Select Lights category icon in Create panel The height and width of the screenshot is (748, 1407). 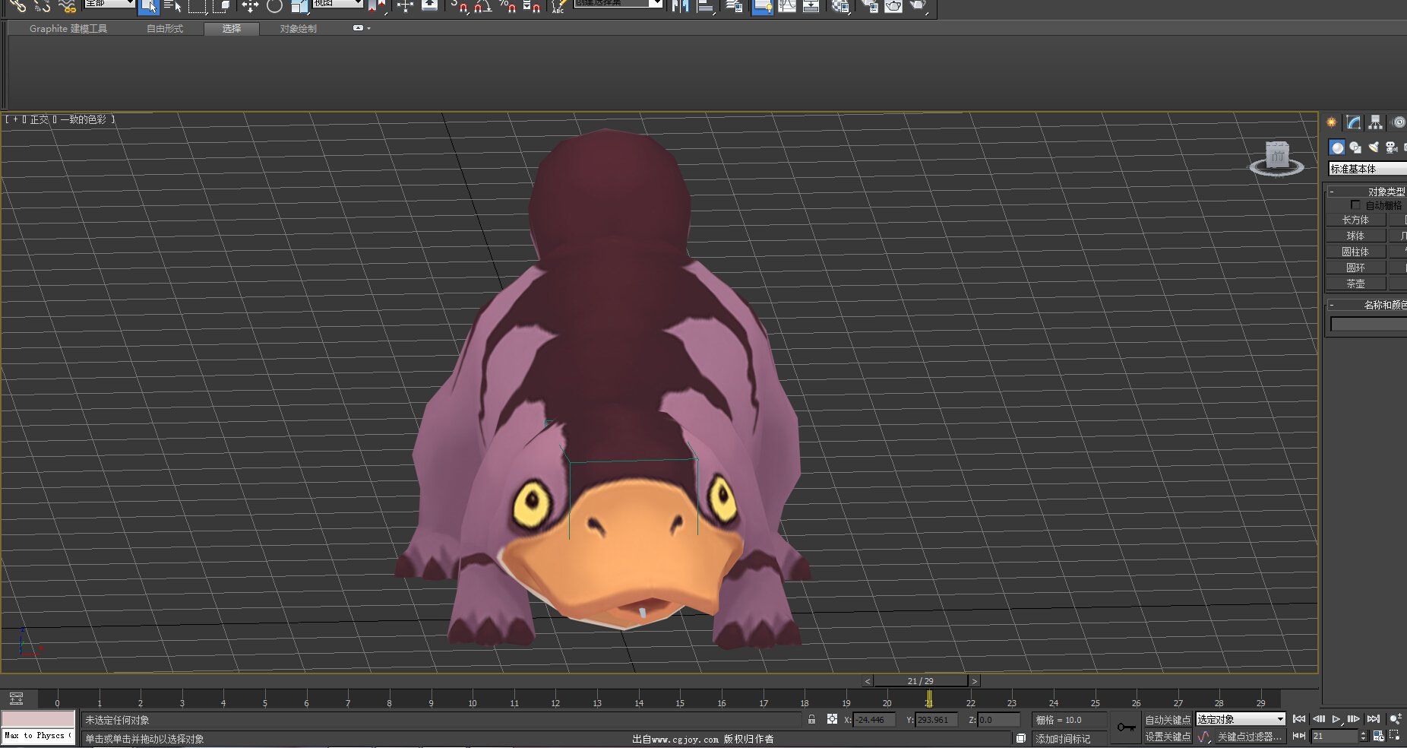pyautogui.click(x=1374, y=147)
